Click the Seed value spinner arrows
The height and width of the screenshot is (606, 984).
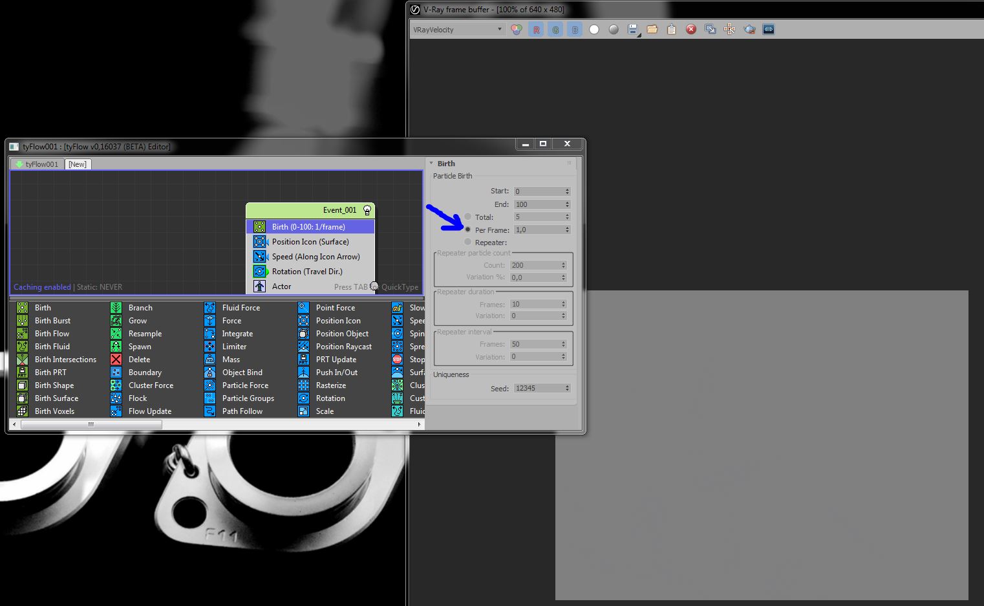[x=567, y=388]
